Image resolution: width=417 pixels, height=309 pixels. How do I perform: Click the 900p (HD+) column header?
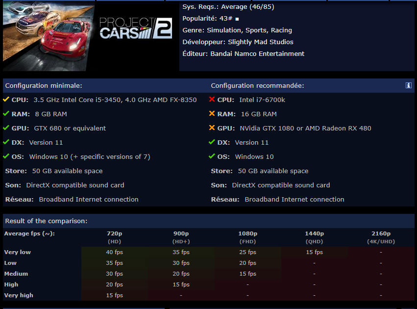click(181, 237)
